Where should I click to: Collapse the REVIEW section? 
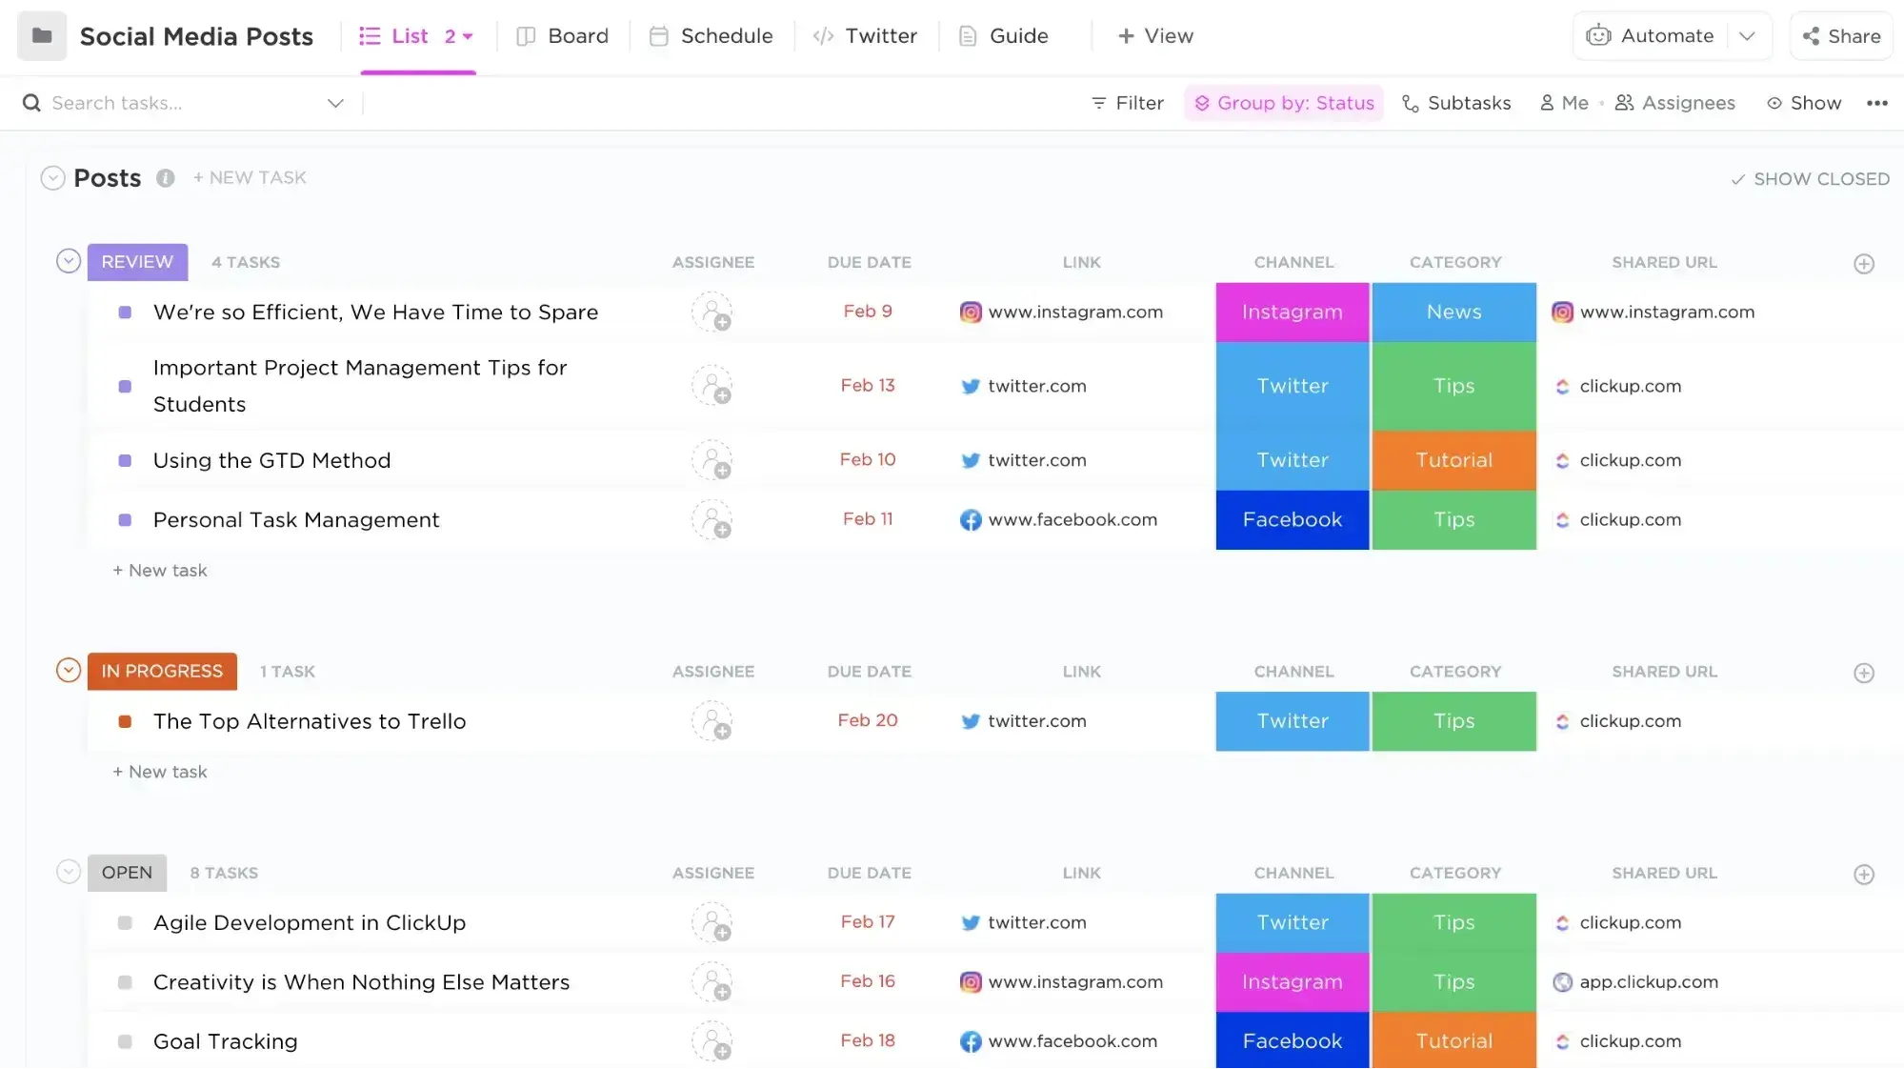click(x=68, y=262)
